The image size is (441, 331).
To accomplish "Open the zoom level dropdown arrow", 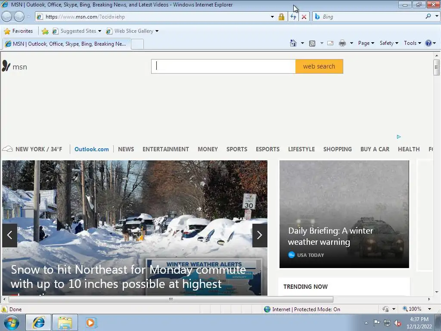I will 429,309.
